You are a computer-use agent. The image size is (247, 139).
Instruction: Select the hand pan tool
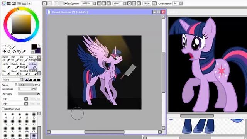tap(19, 51)
